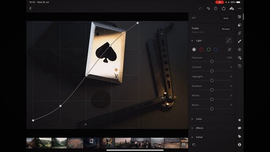270x152 pixels.
Task: Select the Crop and rotate tool
Action: 240,33
